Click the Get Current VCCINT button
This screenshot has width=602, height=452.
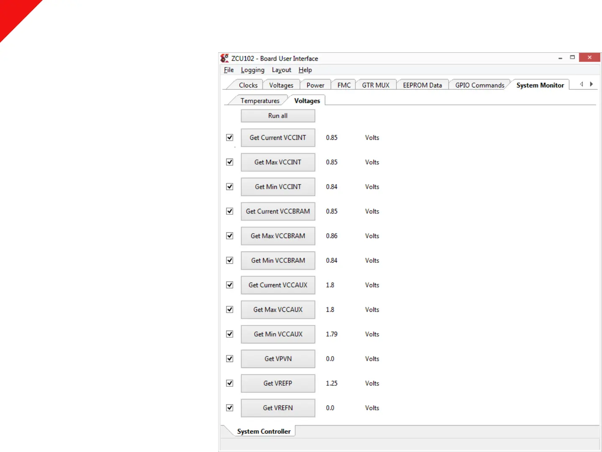278,137
